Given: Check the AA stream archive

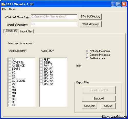Looking at the screenshot, I should click(10, 60).
